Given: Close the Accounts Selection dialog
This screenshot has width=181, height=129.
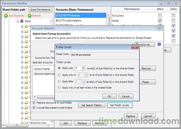Looking at the screenshot, I should pos(159,28).
